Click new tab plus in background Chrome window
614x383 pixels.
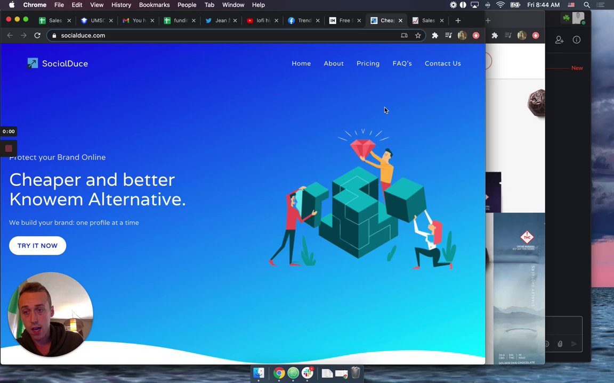tap(488, 20)
